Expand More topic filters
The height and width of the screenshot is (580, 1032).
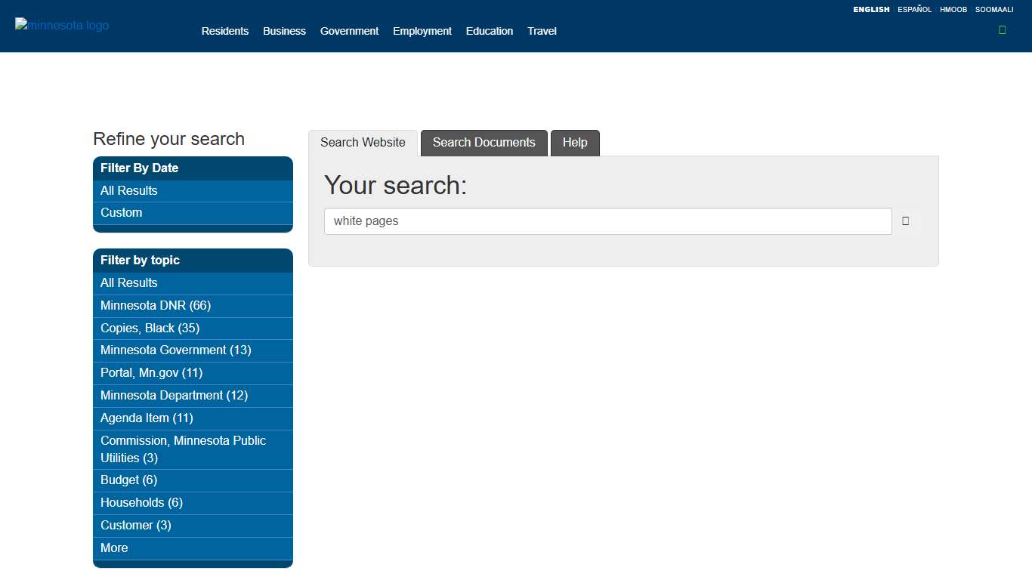[113, 548]
